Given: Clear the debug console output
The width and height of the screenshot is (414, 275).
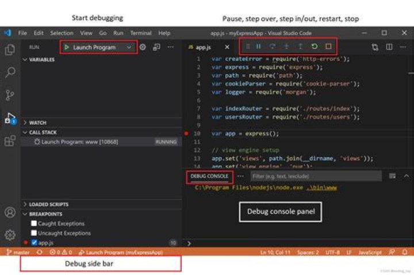Looking at the screenshot, I should pos(392,176).
